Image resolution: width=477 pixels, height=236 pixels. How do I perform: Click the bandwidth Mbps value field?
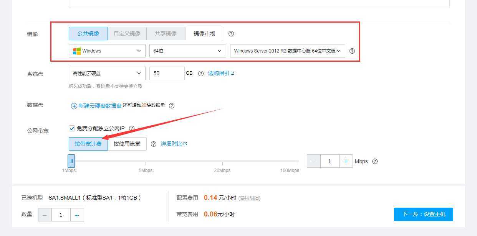coord(330,161)
